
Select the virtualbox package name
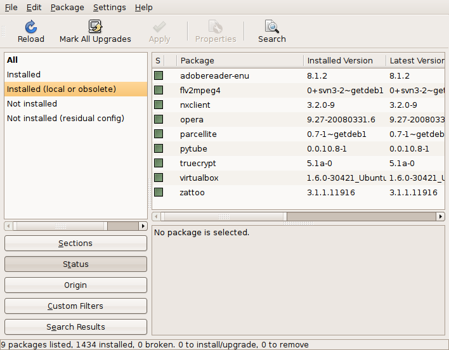pos(199,178)
